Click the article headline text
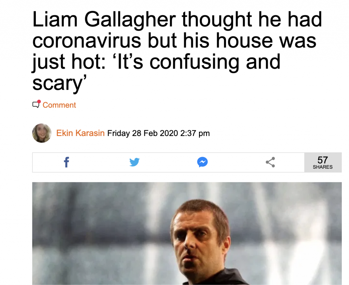 pyautogui.click(x=177, y=51)
